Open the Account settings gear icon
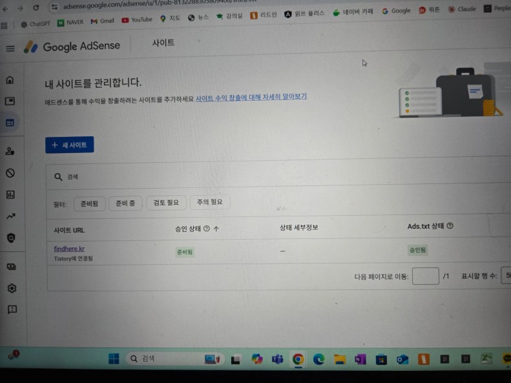Image resolution: width=511 pixels, height=383 pixels. click(12, 288)
